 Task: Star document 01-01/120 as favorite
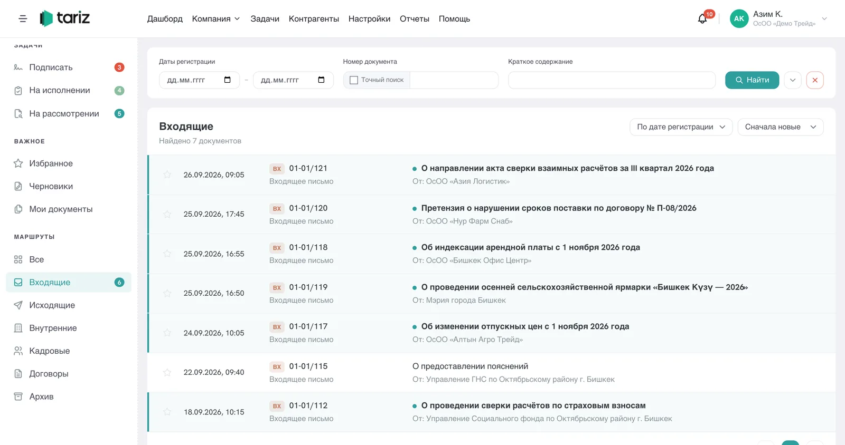167,214
